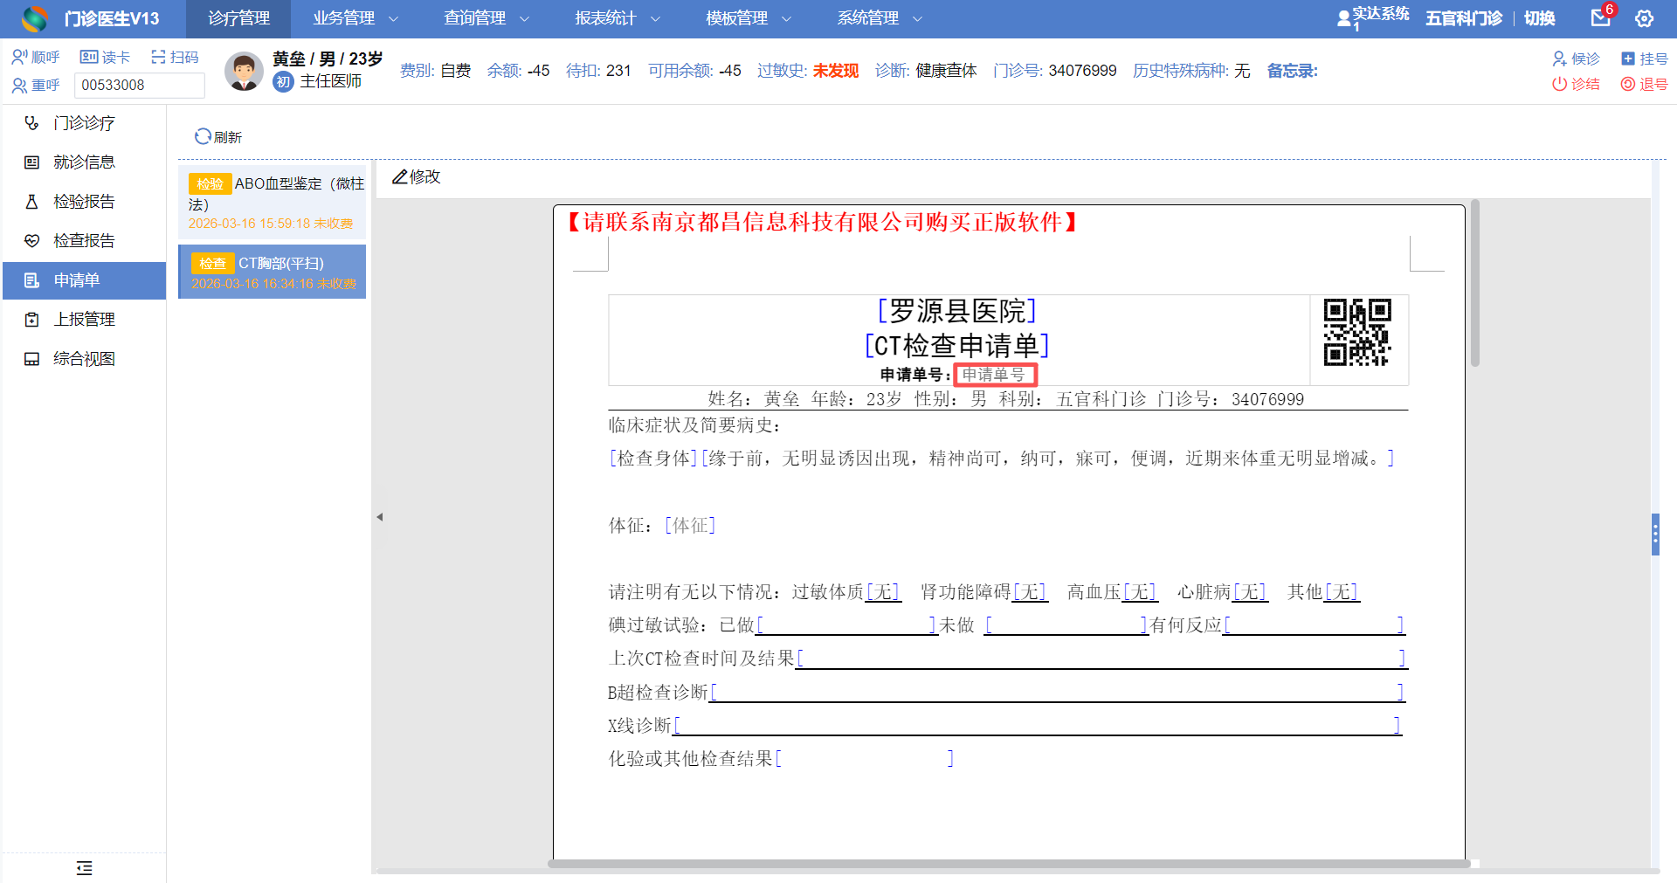1677x883 pixels.
Task: Click the 退号 cancel registration icon
Action: pos(1628,84)
